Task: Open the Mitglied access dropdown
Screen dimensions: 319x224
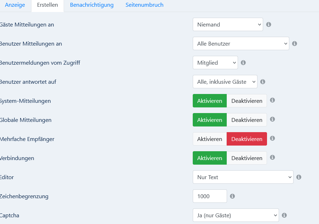Action: [215, 63]
